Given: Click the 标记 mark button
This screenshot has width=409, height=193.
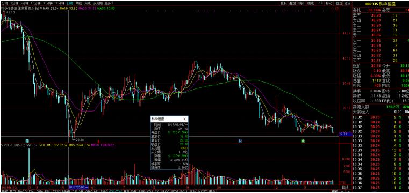Looking at the screenshot, I should coord(329,3).
